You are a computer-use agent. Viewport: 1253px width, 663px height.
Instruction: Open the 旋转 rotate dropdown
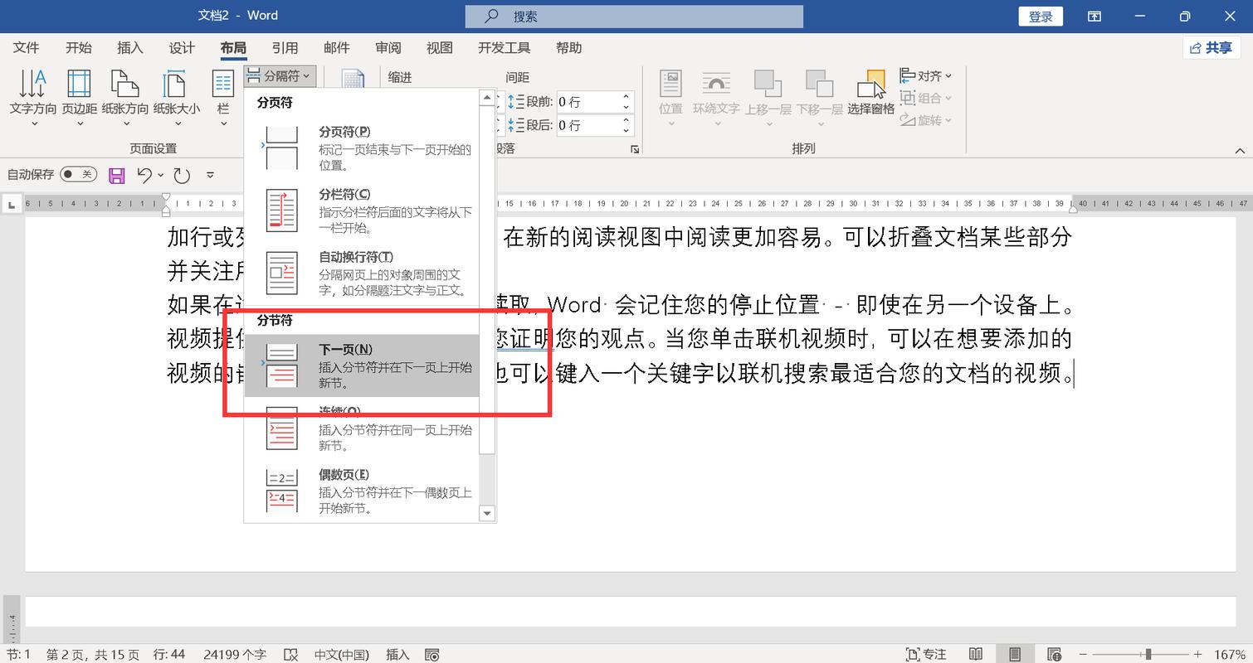point(926,120)
